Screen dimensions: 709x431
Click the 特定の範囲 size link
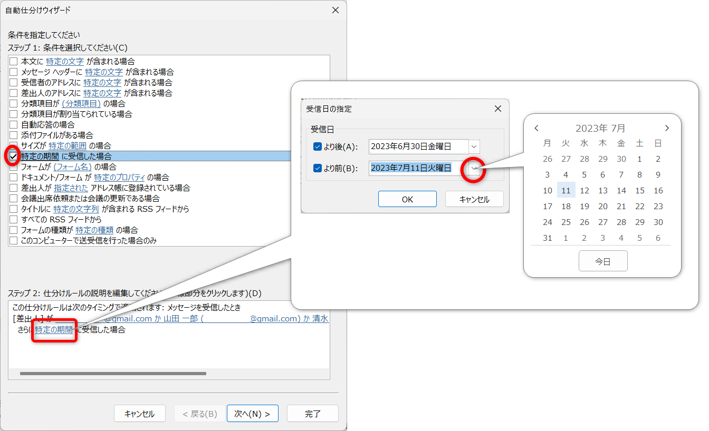[67, 146]
